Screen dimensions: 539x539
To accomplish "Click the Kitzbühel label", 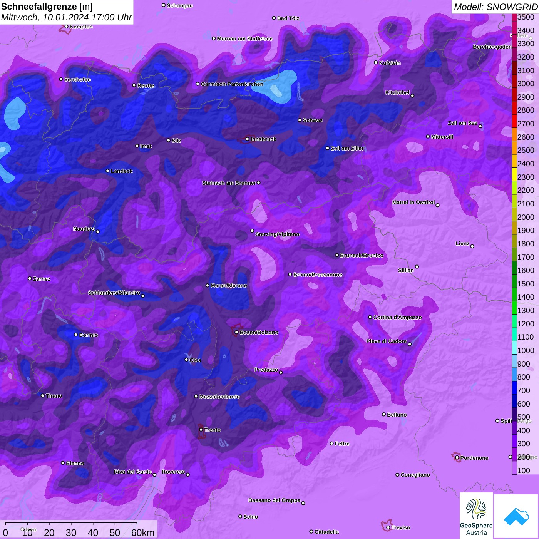I will [x=397, y=92].
